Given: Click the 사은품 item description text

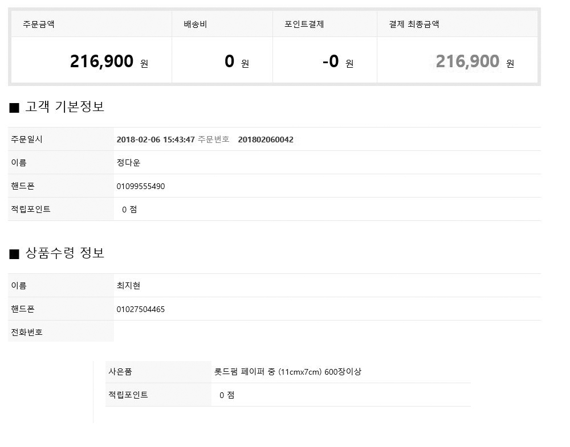Looking at the screenshot, I should [287, 372].
